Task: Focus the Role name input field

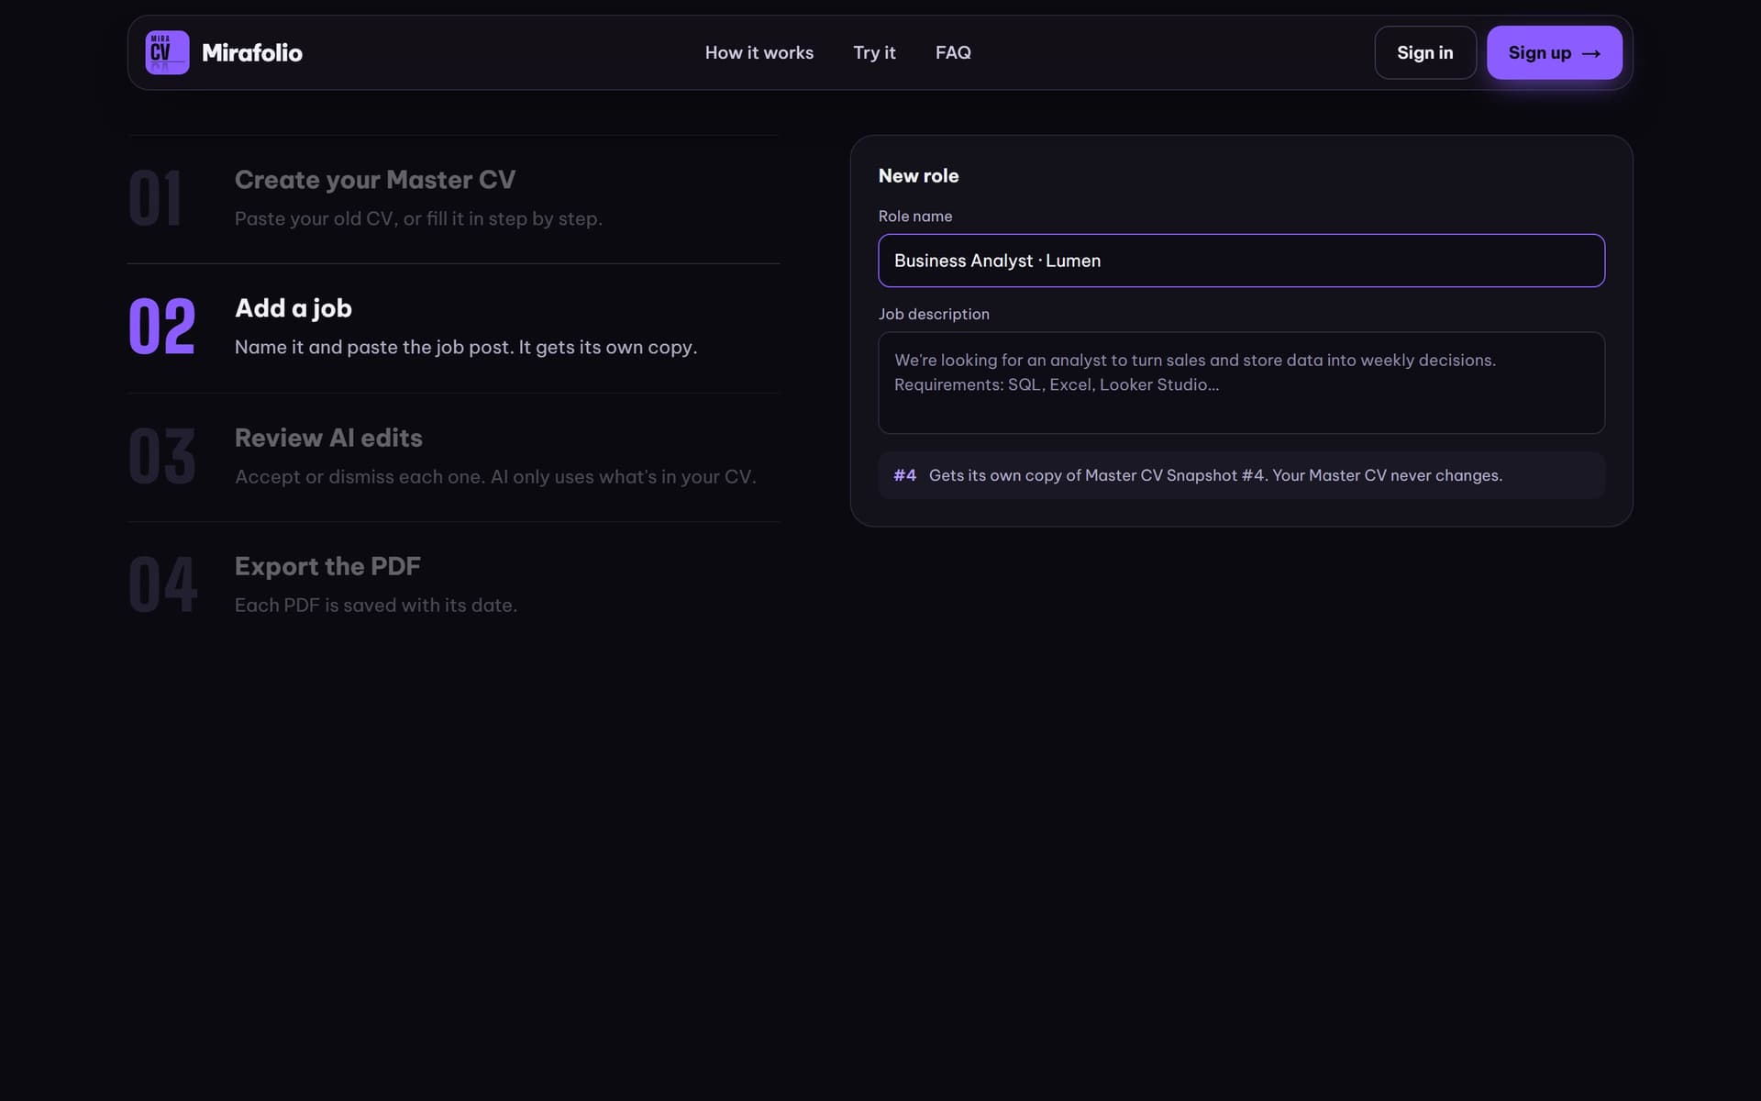Action: pos(1241,261)
